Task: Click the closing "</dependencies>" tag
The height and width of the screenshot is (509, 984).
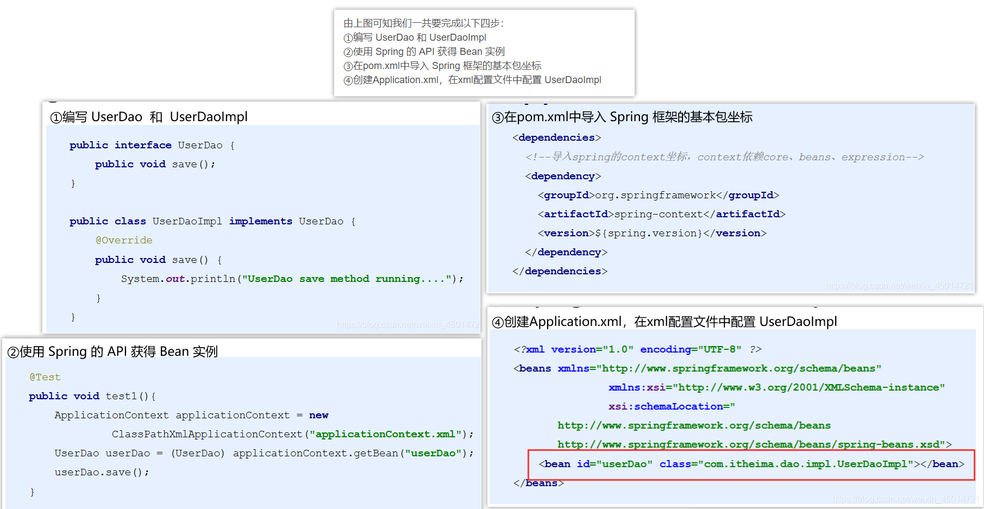Action: [560, 271]
